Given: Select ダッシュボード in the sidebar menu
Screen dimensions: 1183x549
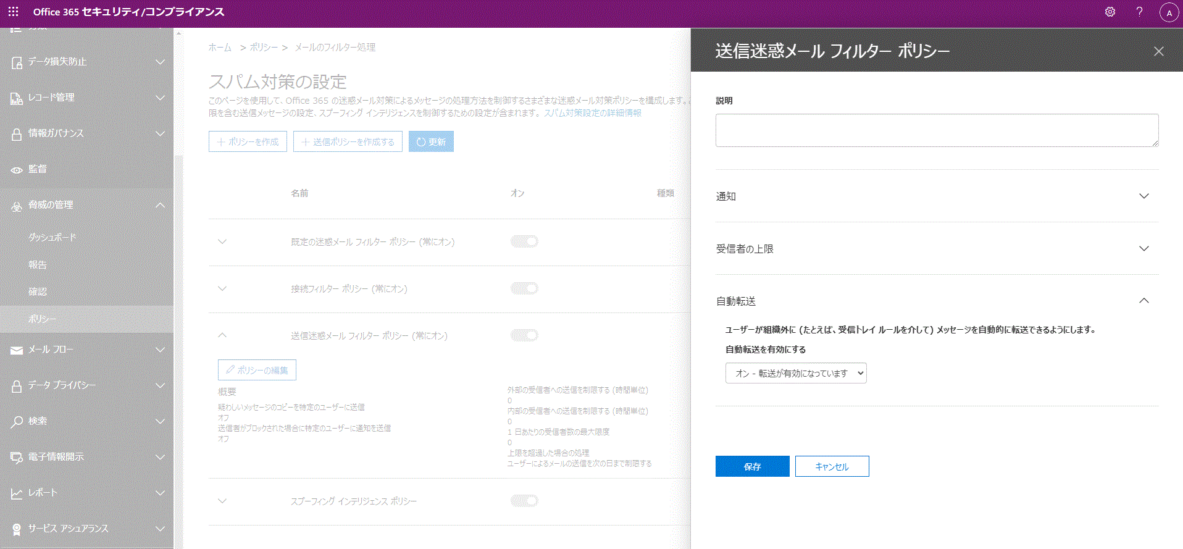Looking at the screenshot, I should click(52, 238).
